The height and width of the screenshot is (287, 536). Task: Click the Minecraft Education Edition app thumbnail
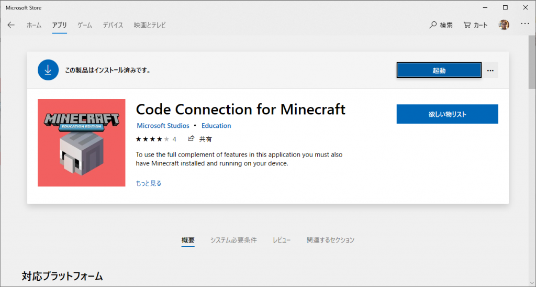pos(81,143)
